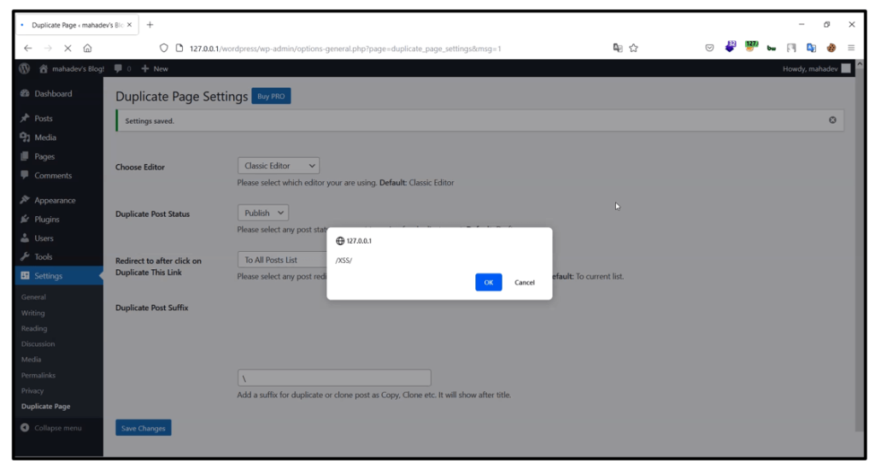Image resolution: width=875 pixels, height=469 pixels.
Task: Go back with browser back arrow
Action: [28, 49]
